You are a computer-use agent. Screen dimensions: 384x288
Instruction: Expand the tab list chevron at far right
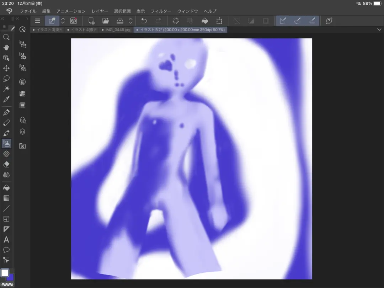pyautogui.click(x=379, y=30)
